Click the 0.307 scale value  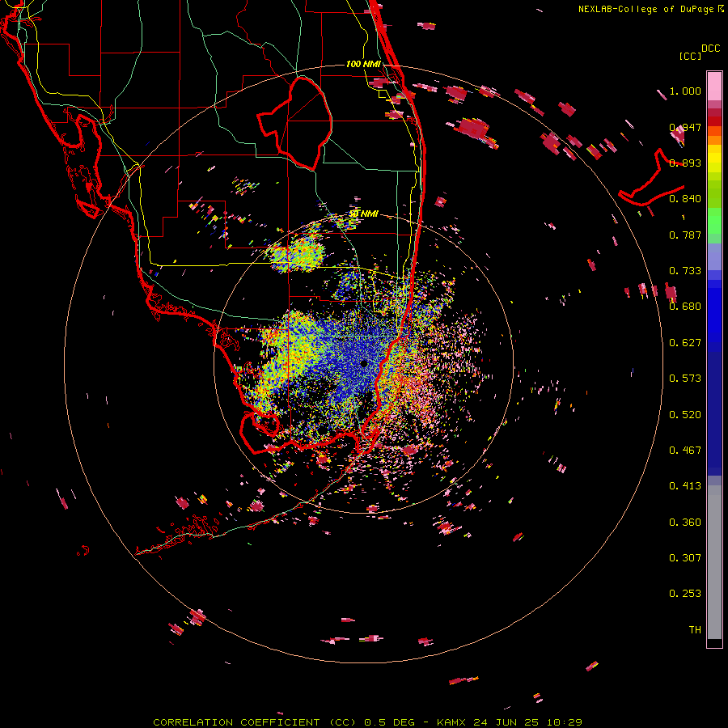pos(685,558)
